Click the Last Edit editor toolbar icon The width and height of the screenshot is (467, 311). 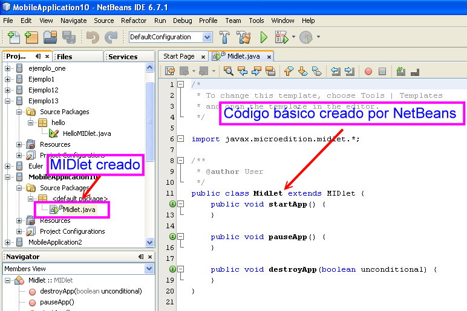point(170,71)
